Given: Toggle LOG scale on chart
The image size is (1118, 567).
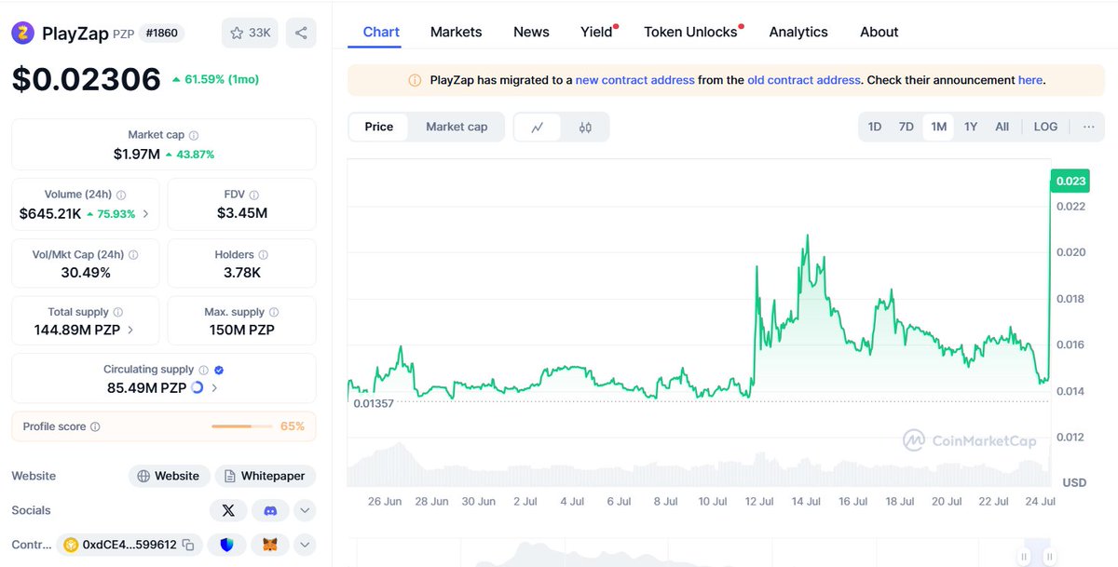Looking at the screenshot, I should click(1045, 127).
